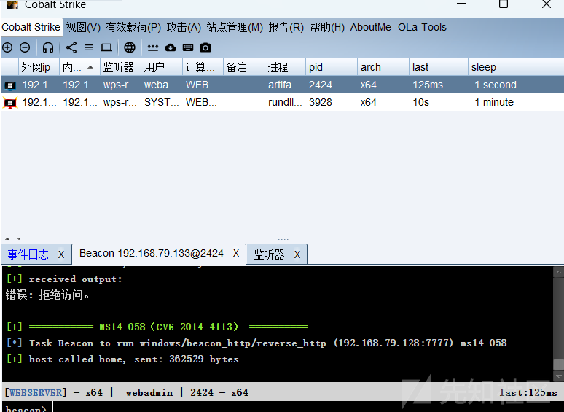564x412 pixels.
Task: Sort by the 外网ip column header
Action: [39, 67]
